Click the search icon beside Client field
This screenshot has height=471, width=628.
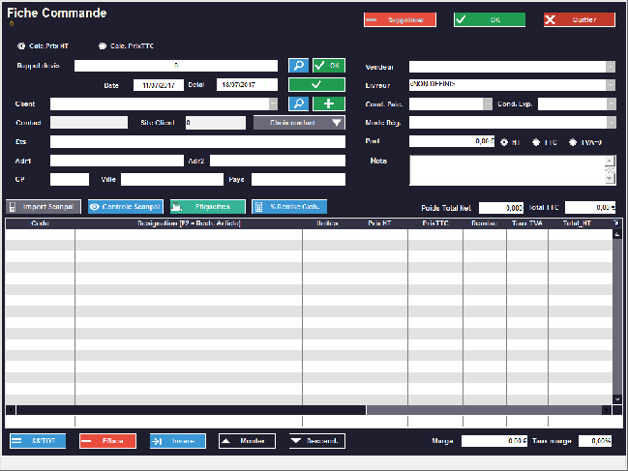298,103
